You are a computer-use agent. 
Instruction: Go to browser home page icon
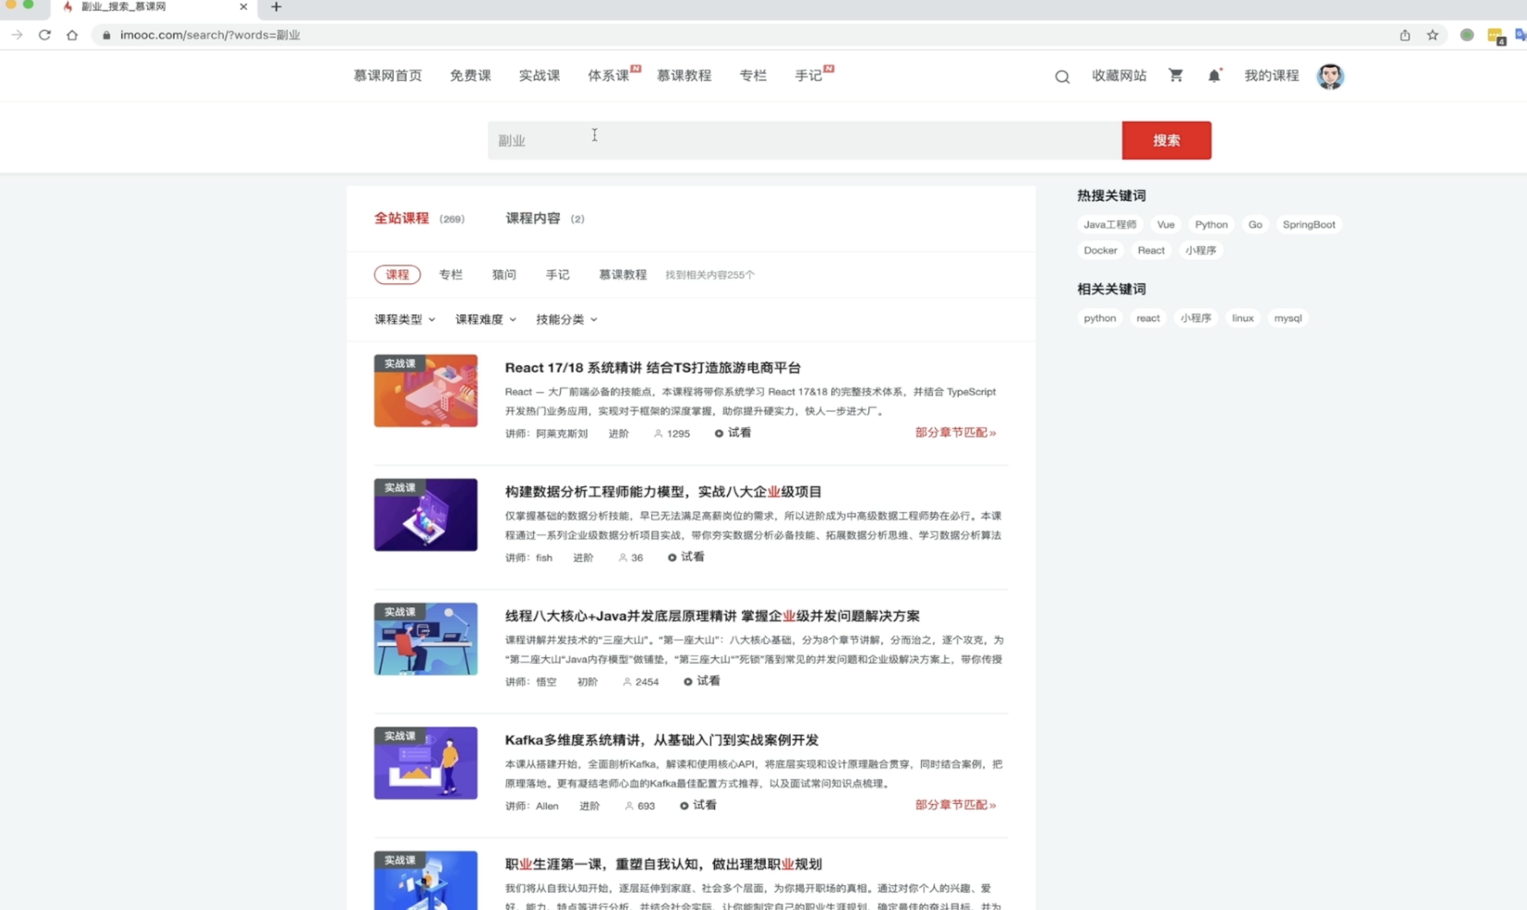[x=72, y=35]
